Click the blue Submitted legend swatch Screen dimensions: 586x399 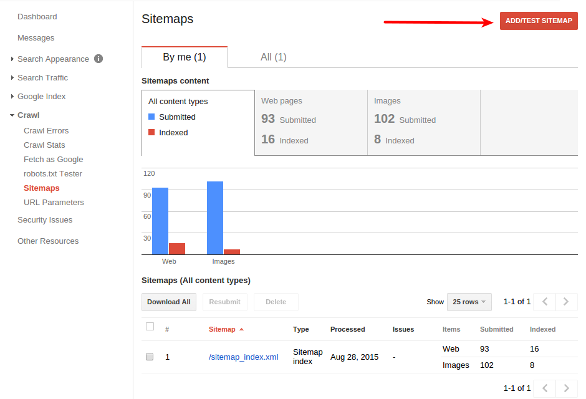[151, 117]
